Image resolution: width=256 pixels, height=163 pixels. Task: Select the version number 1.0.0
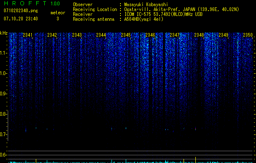[55, 4]
